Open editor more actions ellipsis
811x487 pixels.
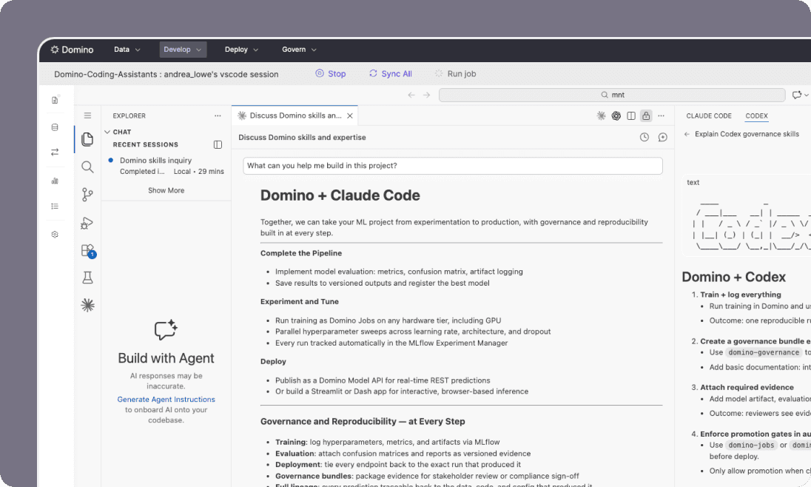[661, 116]
